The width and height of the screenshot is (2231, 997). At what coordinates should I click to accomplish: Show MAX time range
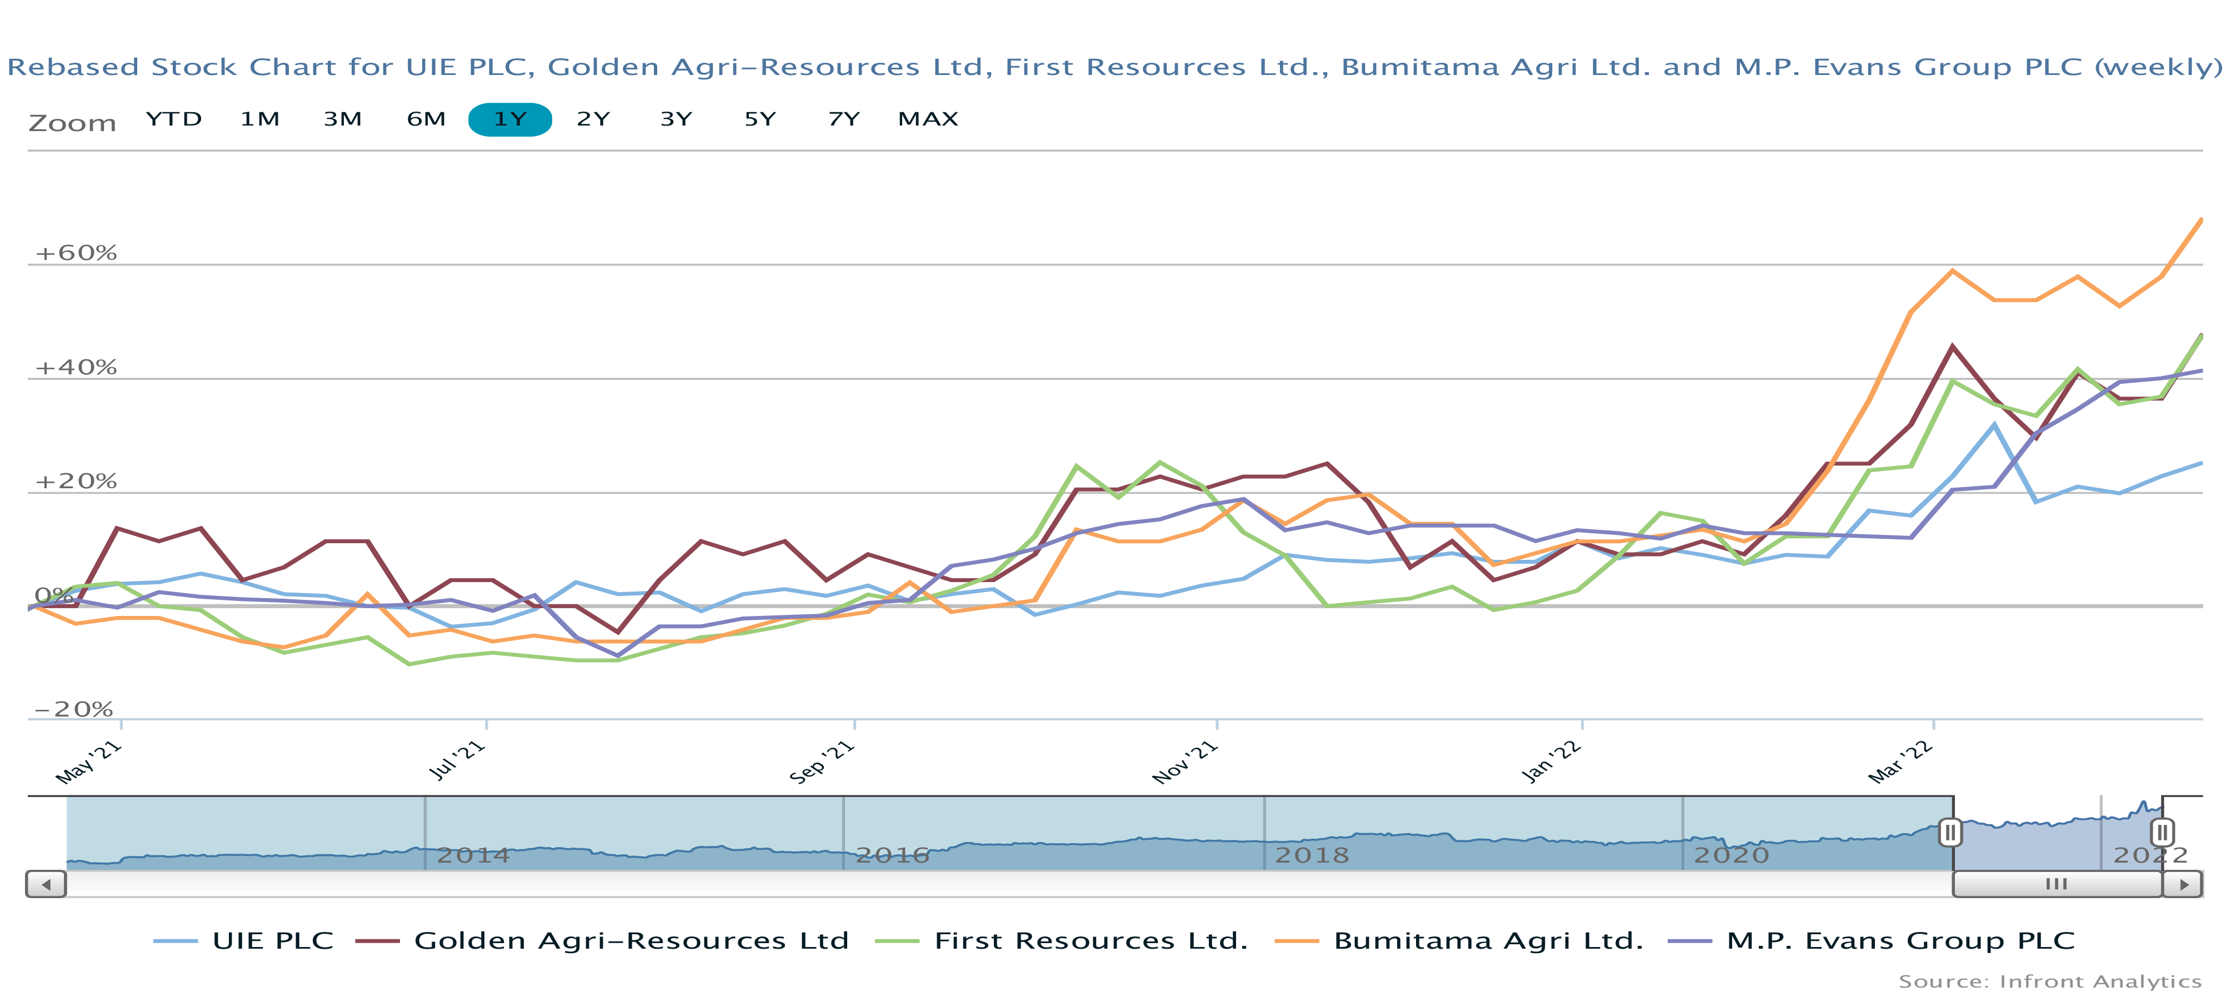(x=928, y=119)
